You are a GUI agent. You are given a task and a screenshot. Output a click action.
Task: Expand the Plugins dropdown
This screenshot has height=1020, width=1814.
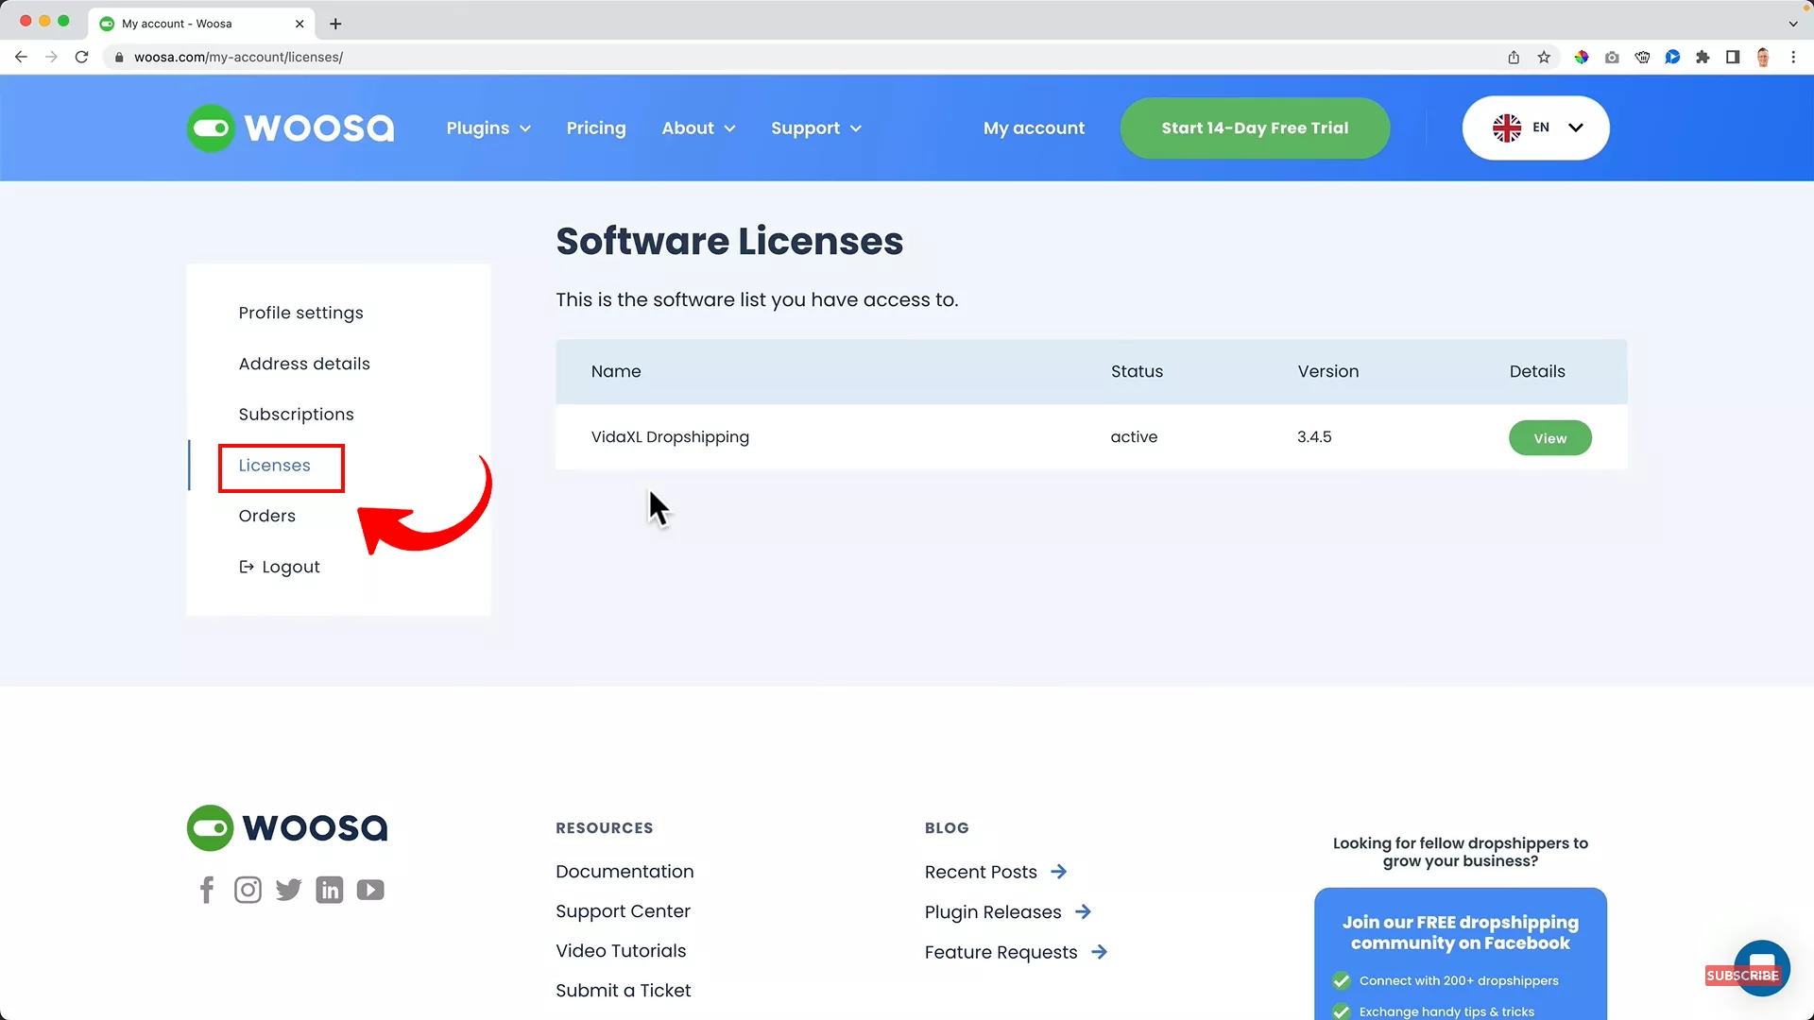tap(488, 127)
